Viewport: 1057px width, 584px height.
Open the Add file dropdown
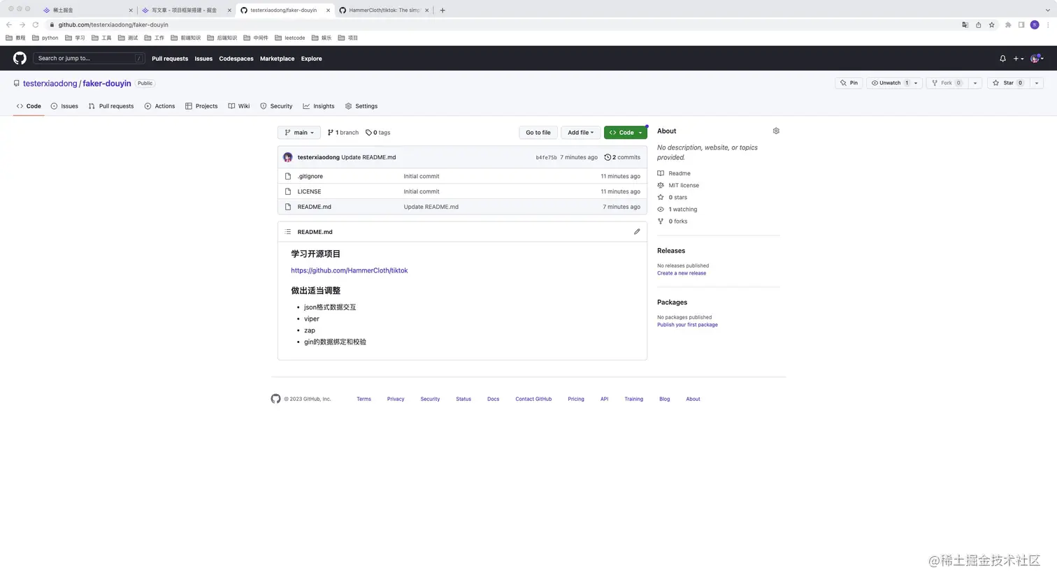(x=580, y=133)
